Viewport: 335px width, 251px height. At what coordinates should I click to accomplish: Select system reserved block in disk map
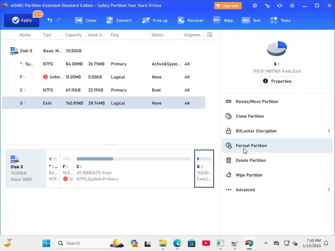tap(53, 169)
